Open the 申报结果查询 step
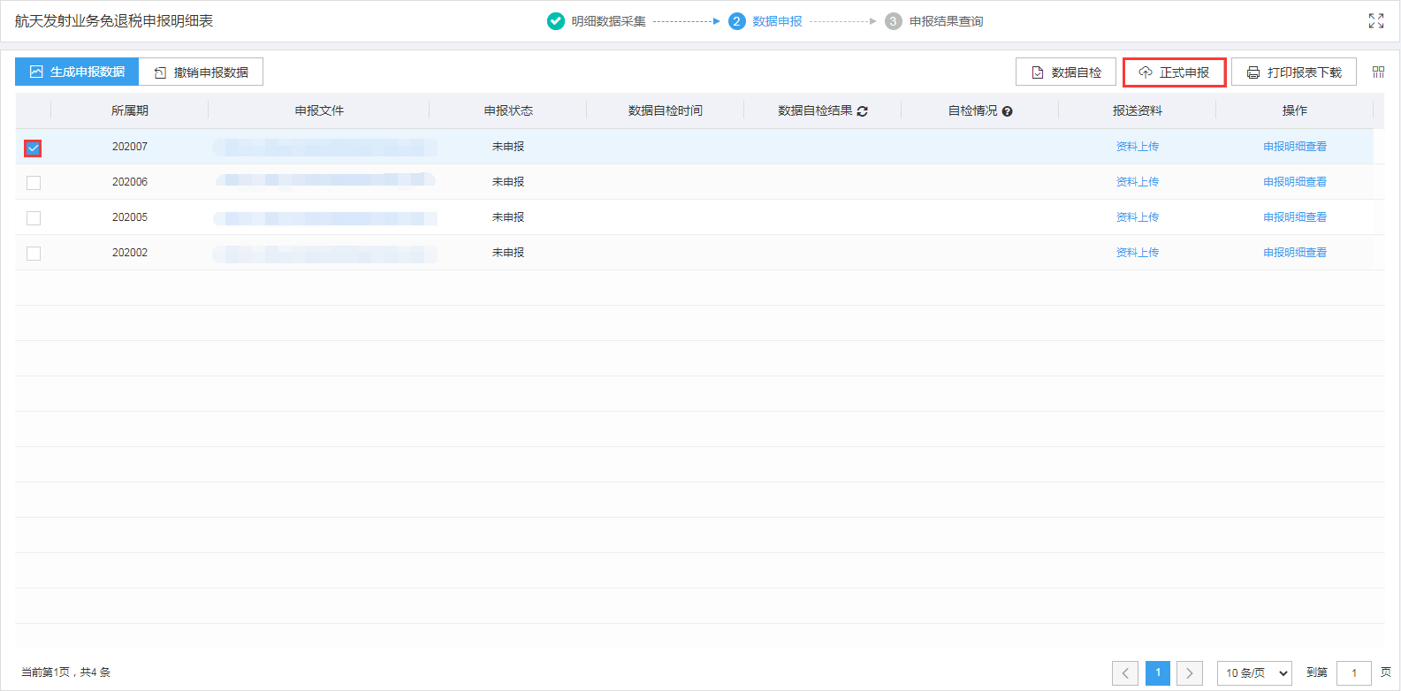Screen dimensions: 1401x691 click(947, 21)
